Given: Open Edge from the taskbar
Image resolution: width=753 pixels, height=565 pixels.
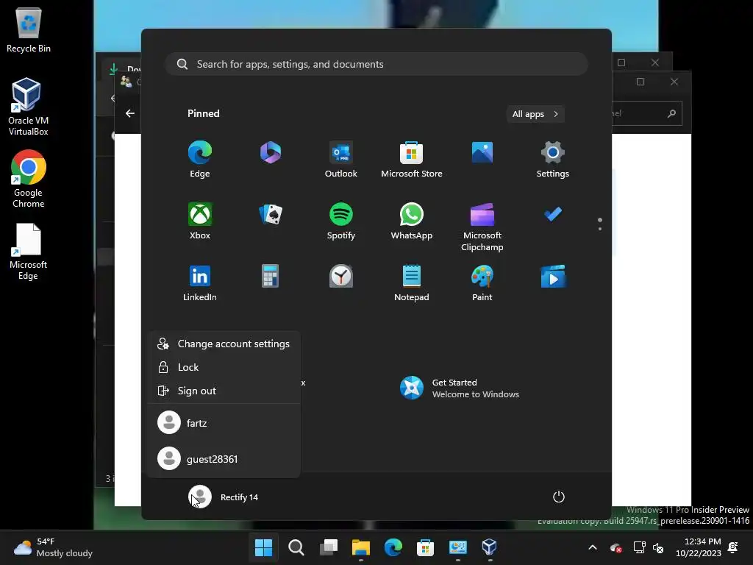Looking at the screenshot, I should tap(393, 547).
